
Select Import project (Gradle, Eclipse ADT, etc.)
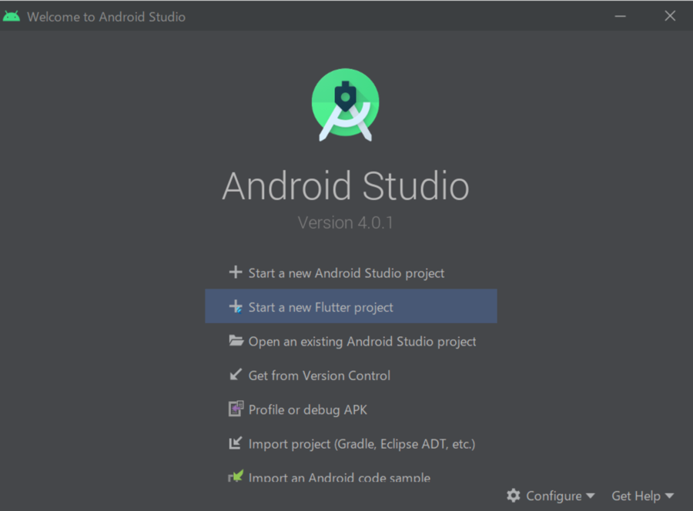tap(352, 443)
